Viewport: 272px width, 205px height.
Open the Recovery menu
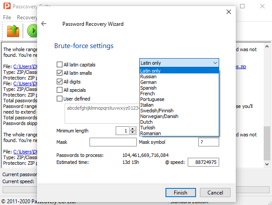pos(27,17)
